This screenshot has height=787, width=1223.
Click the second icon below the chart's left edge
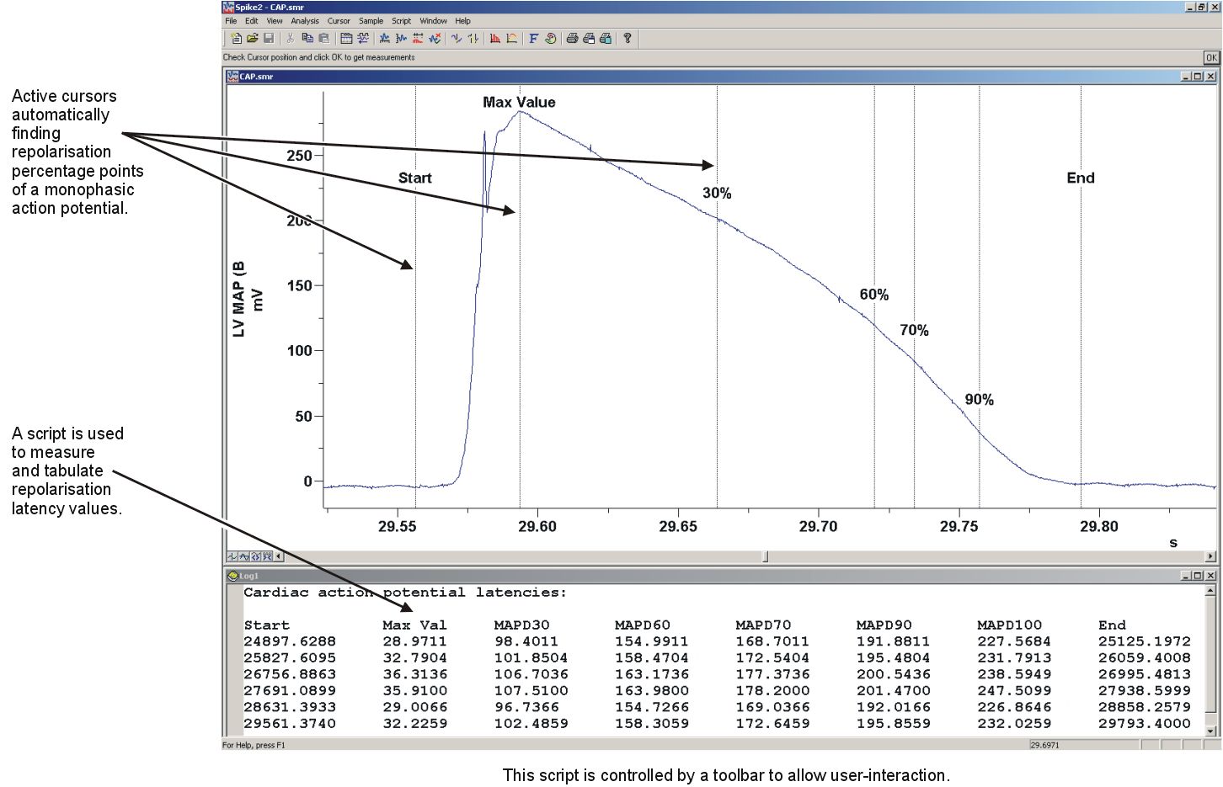coord(243,556)
